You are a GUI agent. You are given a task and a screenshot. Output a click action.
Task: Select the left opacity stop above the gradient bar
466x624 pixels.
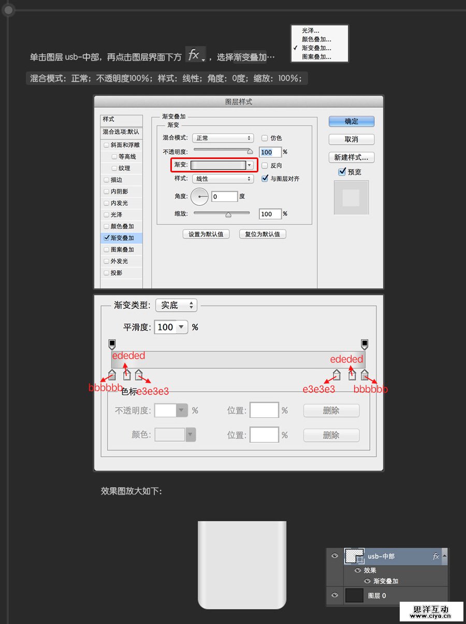(x=112, y=343)
